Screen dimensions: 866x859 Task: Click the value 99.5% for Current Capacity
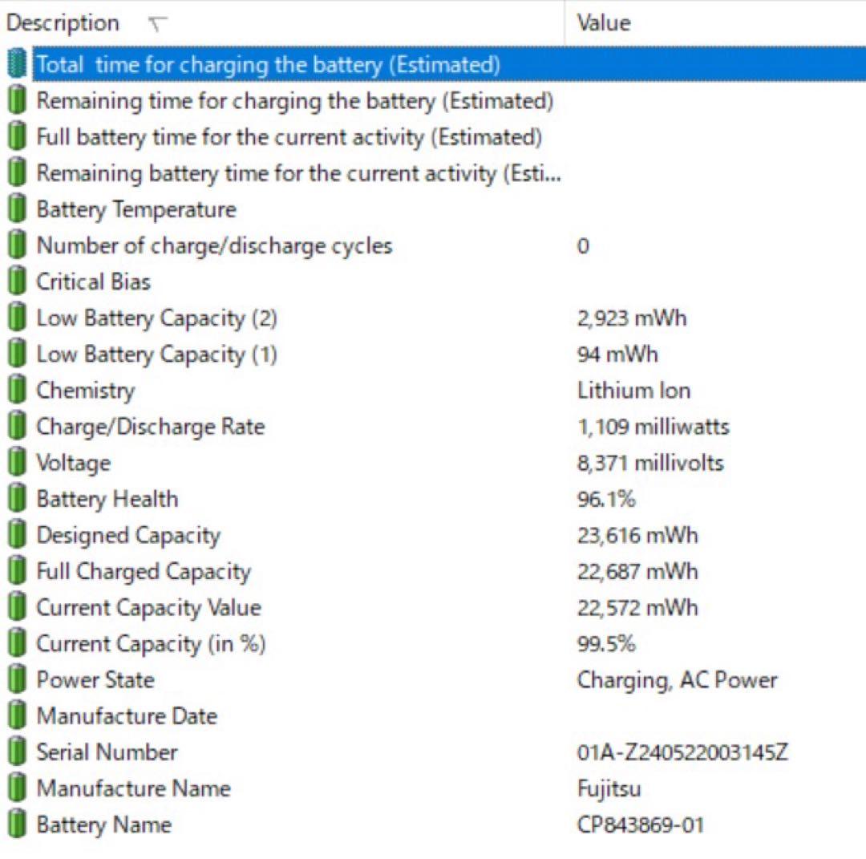pos(603,643)
